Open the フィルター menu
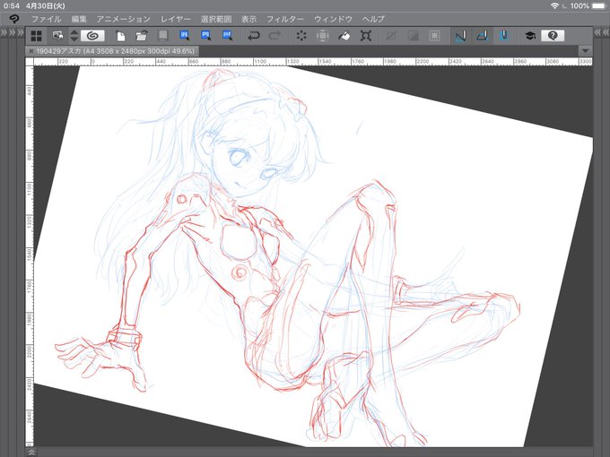Viewport: 610px width, 457px height. pyautogui.click(x=284, y=19)
